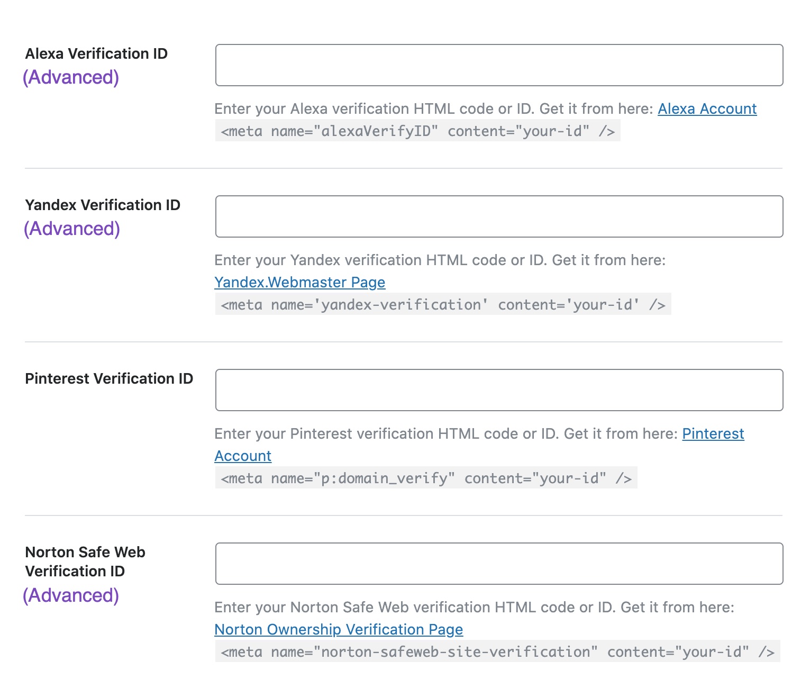Click the Advanced badge under Yandex Verification ID
Image resolution: width=810 pixels, height=688 pixels.
pos(72,229)
